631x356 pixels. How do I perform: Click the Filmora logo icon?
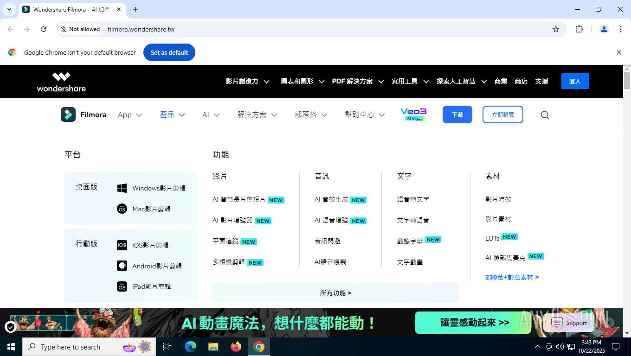tap(68, 114)
